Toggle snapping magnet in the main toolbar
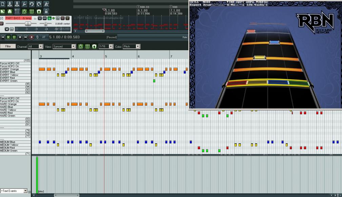 point(39,11)
